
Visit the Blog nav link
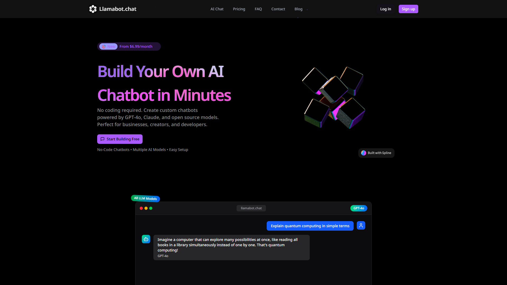(298, 9)
